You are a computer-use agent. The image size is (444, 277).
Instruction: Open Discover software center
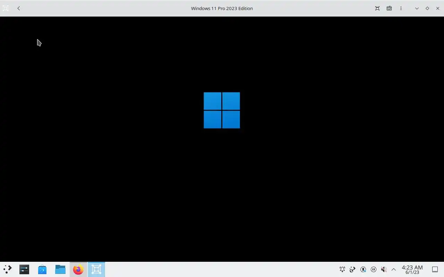coord(42,269)
